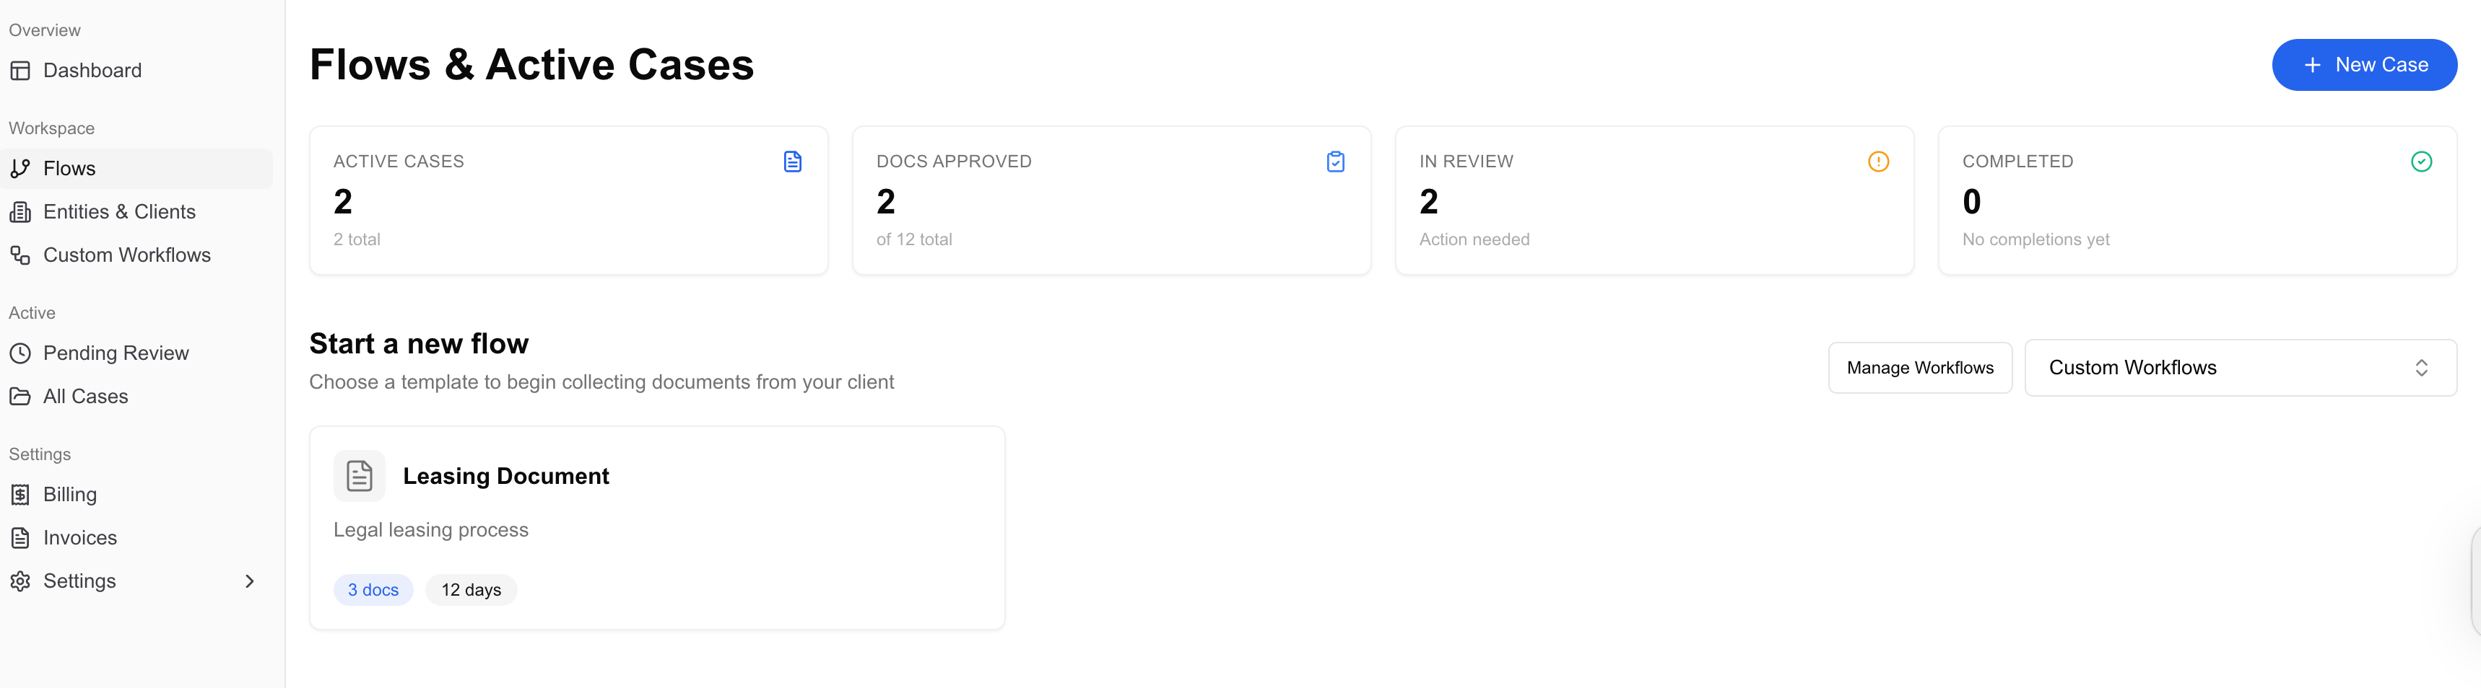This screenshot has height=688, width=2481.
Task: Click the Completed count 0
Action: (x=1971, y=202)
